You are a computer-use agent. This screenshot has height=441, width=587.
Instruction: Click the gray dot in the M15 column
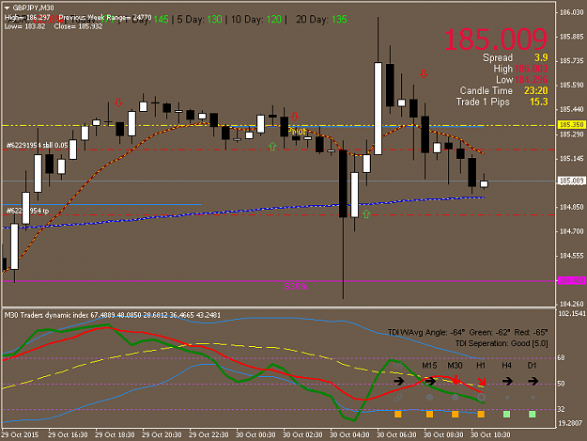[430, 397]
